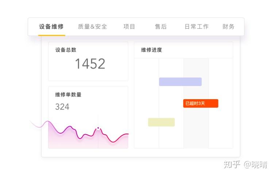The image size is (274, 176).
Task: Go to the 售后 tab
Action: tap(161, 27)
